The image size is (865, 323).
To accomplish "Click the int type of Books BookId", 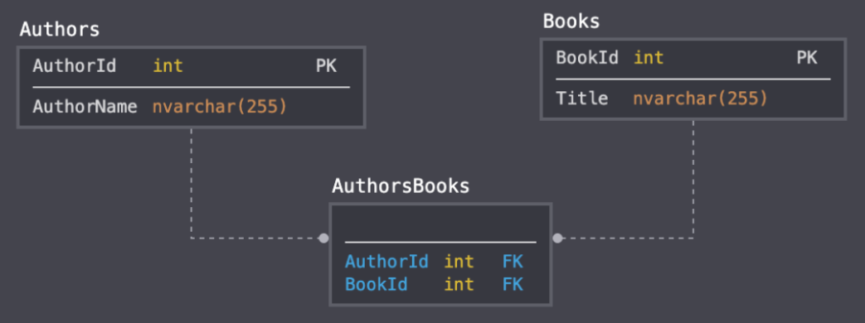I will (649, 58).
